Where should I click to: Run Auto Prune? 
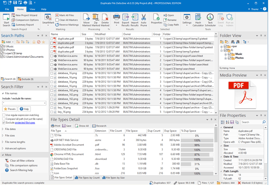point(144,20)
